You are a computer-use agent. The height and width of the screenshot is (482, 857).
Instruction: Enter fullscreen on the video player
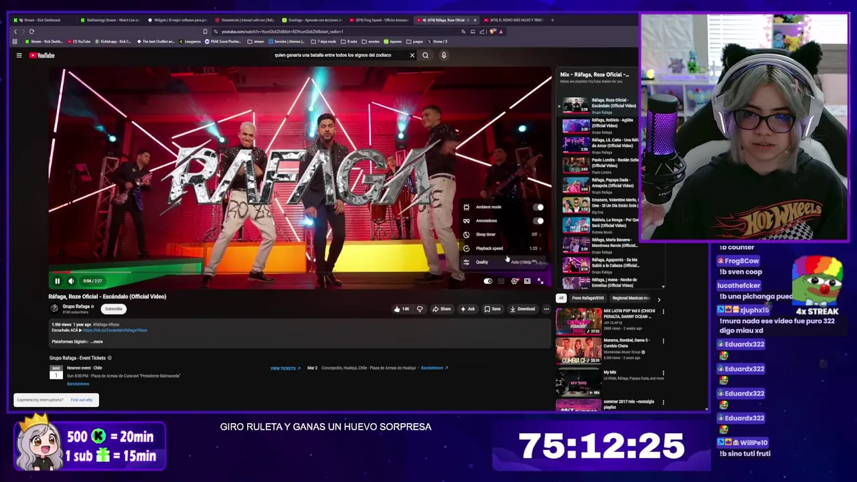(540, 281)
